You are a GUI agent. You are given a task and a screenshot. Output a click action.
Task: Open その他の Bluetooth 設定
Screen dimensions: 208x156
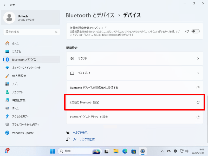click(134, 102)
